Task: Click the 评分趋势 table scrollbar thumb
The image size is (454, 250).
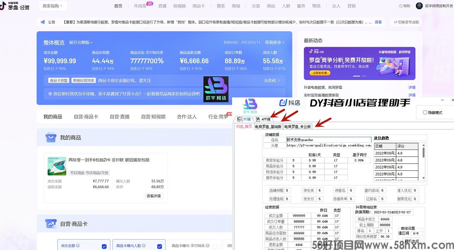Action: point(424,153)
